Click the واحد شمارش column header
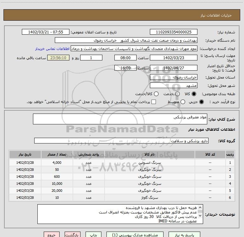The height and width of the screenshot is (237, 244). tap(88, 154)
